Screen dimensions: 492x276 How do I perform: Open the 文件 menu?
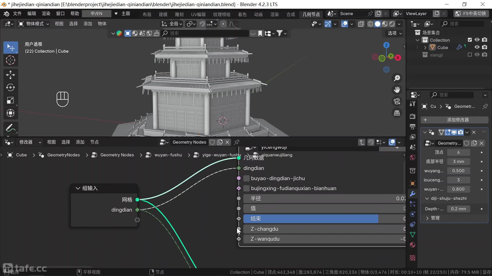(x=17, y=14)
